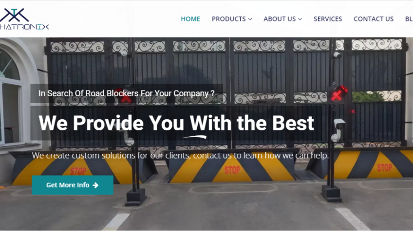Open the CONTACT US page
Viewport: 413px width, 232px height.
(374, 19)
